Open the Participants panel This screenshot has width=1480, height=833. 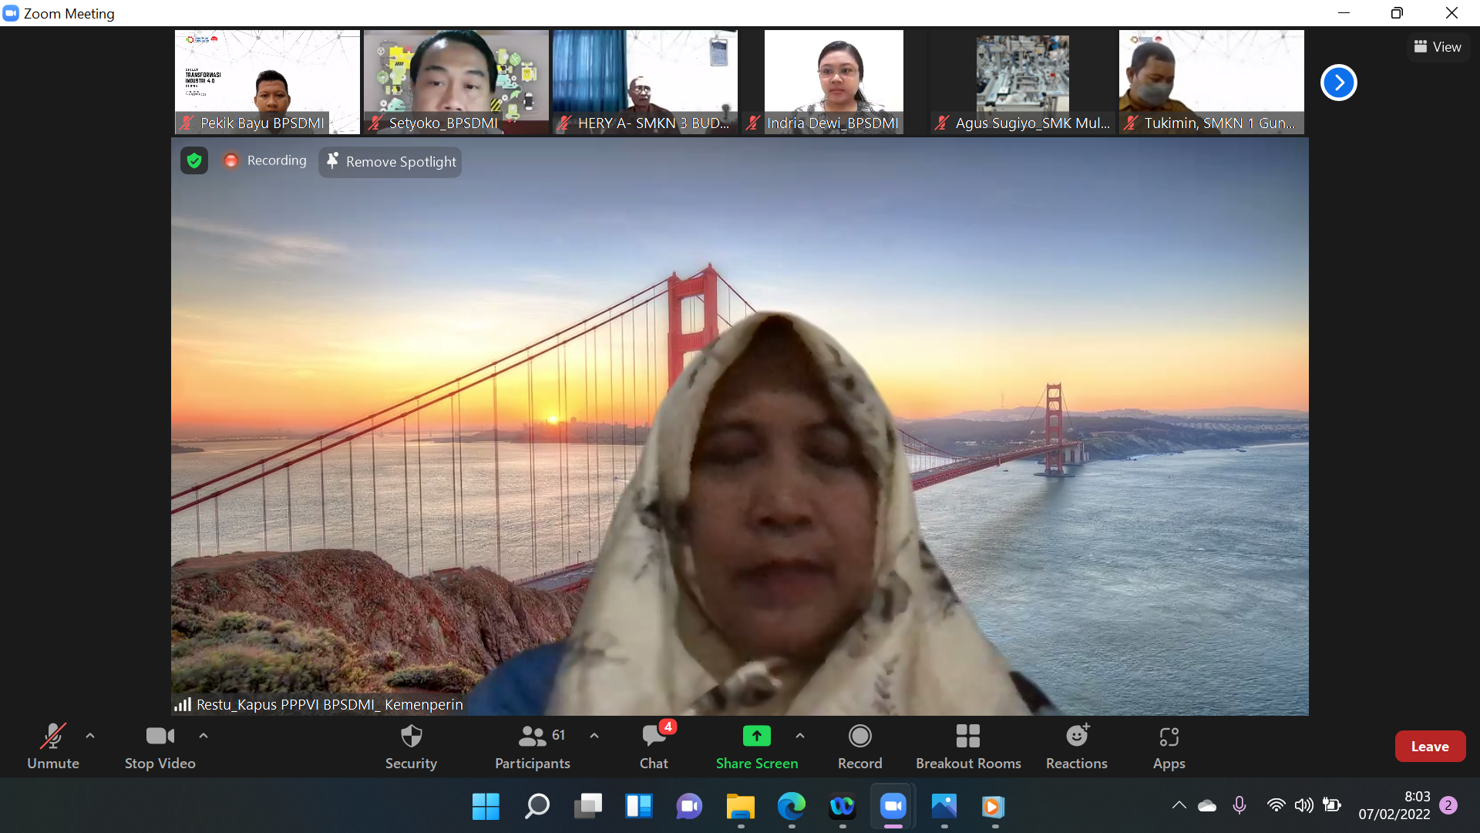click(x=533, y=746)
